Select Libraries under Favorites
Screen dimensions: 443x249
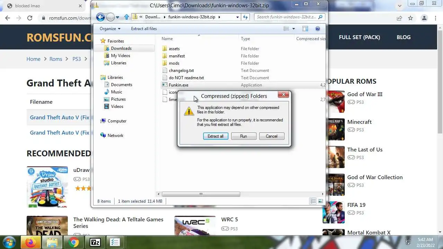point(119,63)
